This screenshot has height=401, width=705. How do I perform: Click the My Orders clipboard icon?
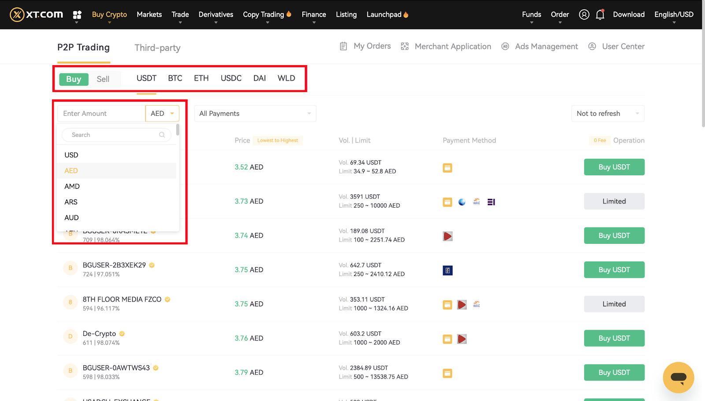[x=344, y=46]
